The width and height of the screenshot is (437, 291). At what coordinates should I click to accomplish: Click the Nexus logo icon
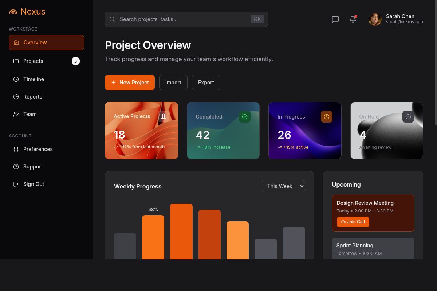pyautogui.click(x=13, y=12)
